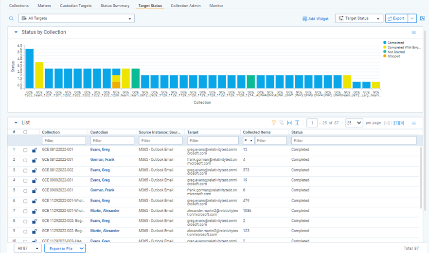Click the lock icon in row 5
This screenshot has width=429, height=253.
[x=35, y=191]
